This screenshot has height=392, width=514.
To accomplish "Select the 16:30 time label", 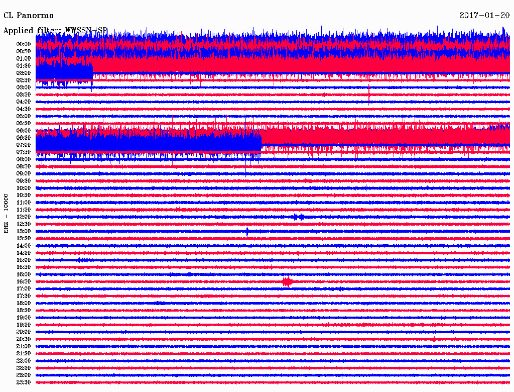I will (24, 282).
